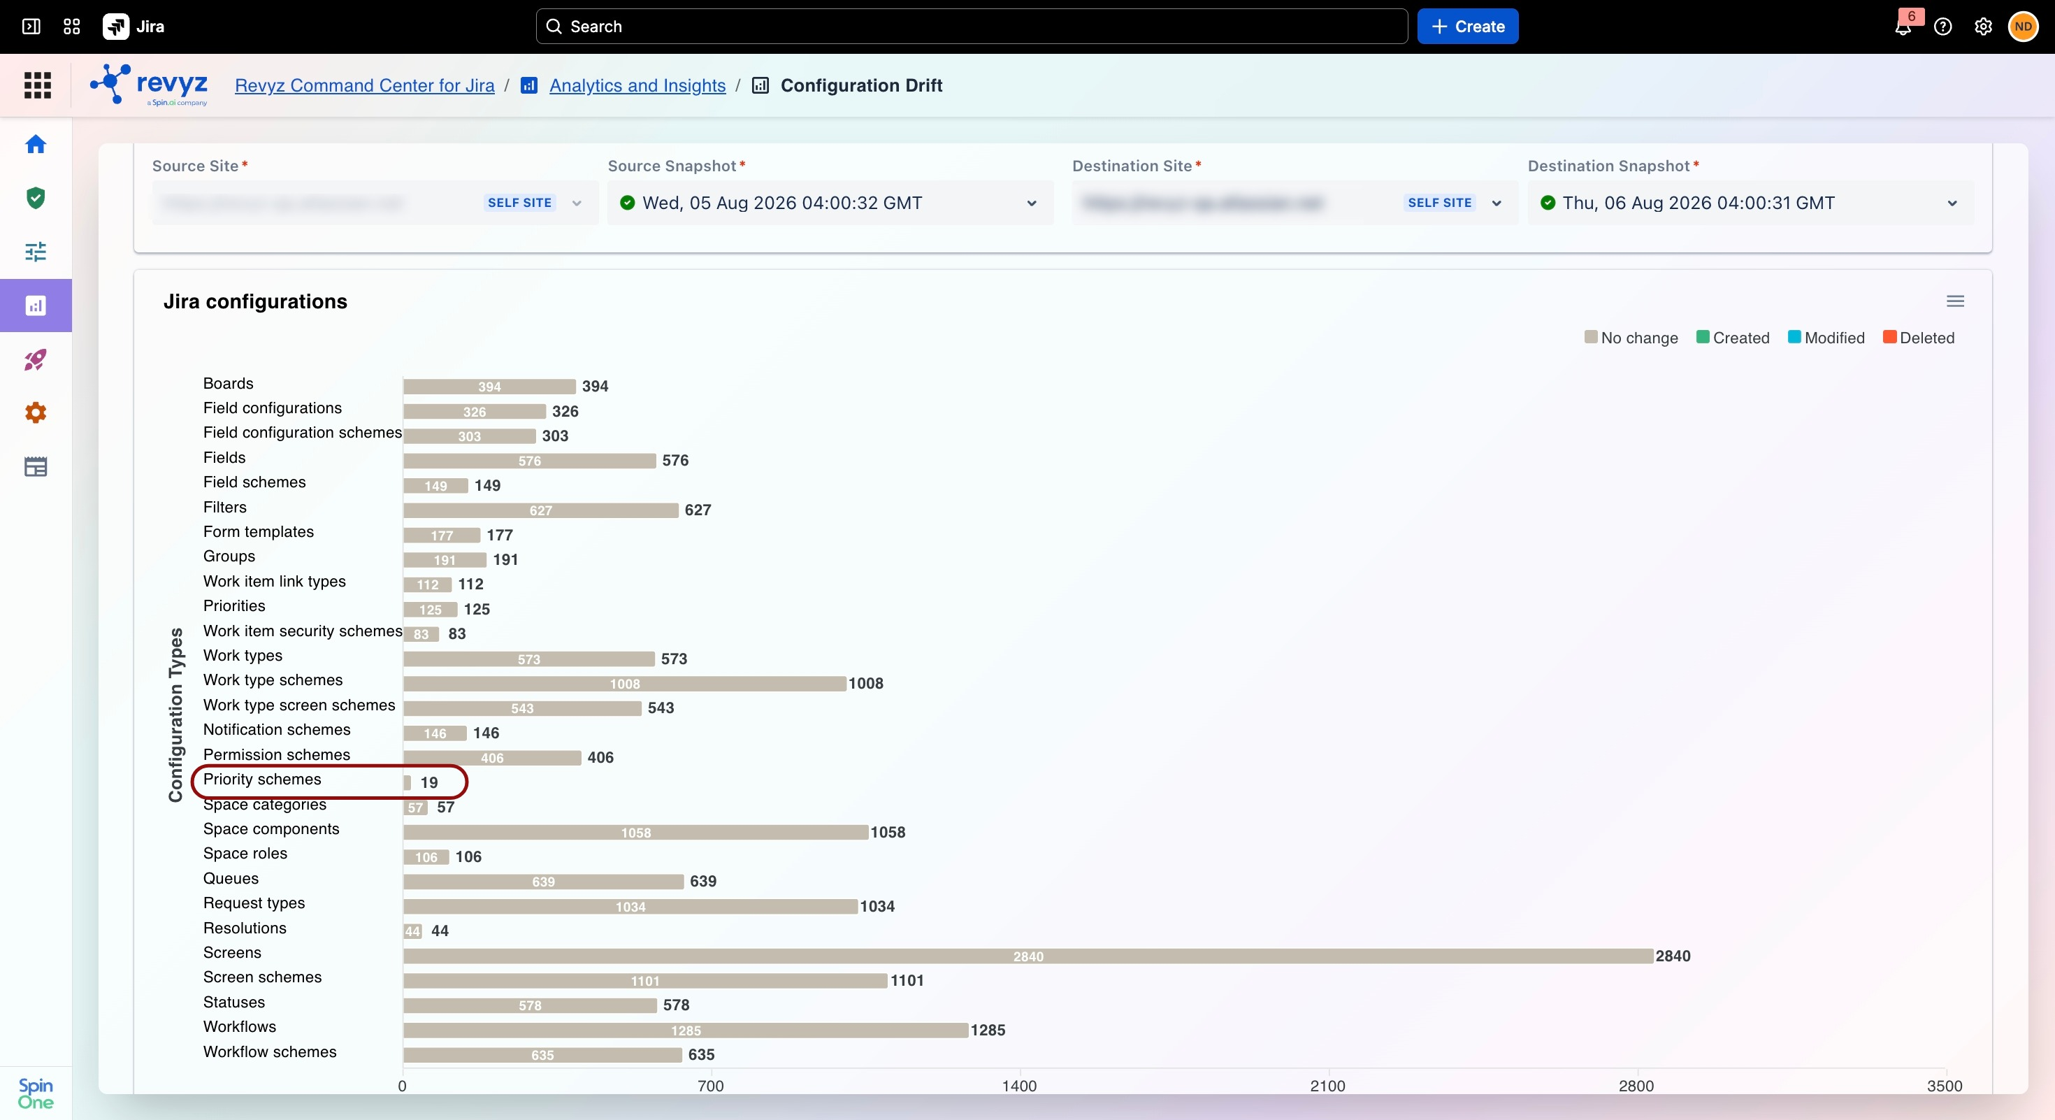
Task: Click the Work types bar showing 573
Action: 529,659
